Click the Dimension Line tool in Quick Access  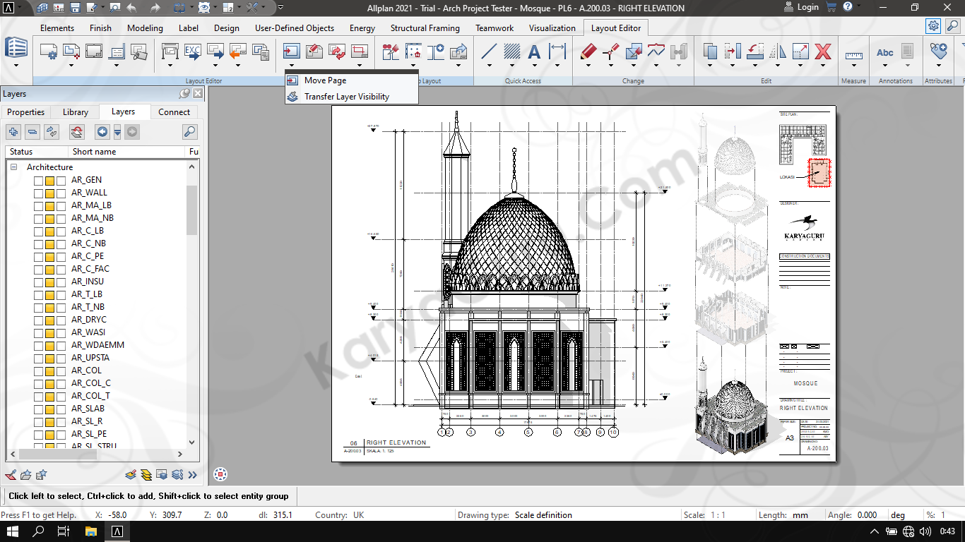tap(558, 52)
